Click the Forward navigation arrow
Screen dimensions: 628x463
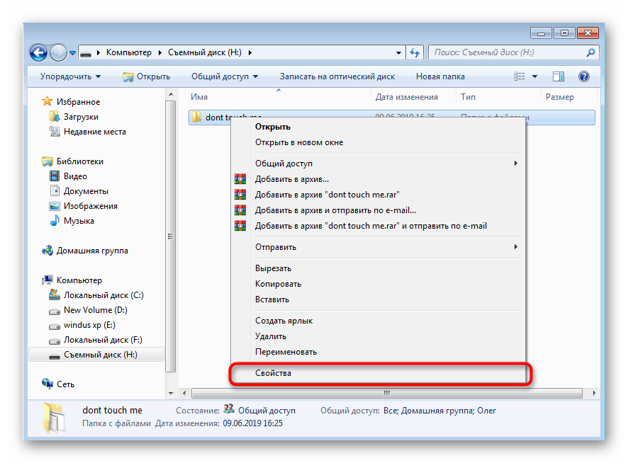pyautogui.click(x=58, y=52)
